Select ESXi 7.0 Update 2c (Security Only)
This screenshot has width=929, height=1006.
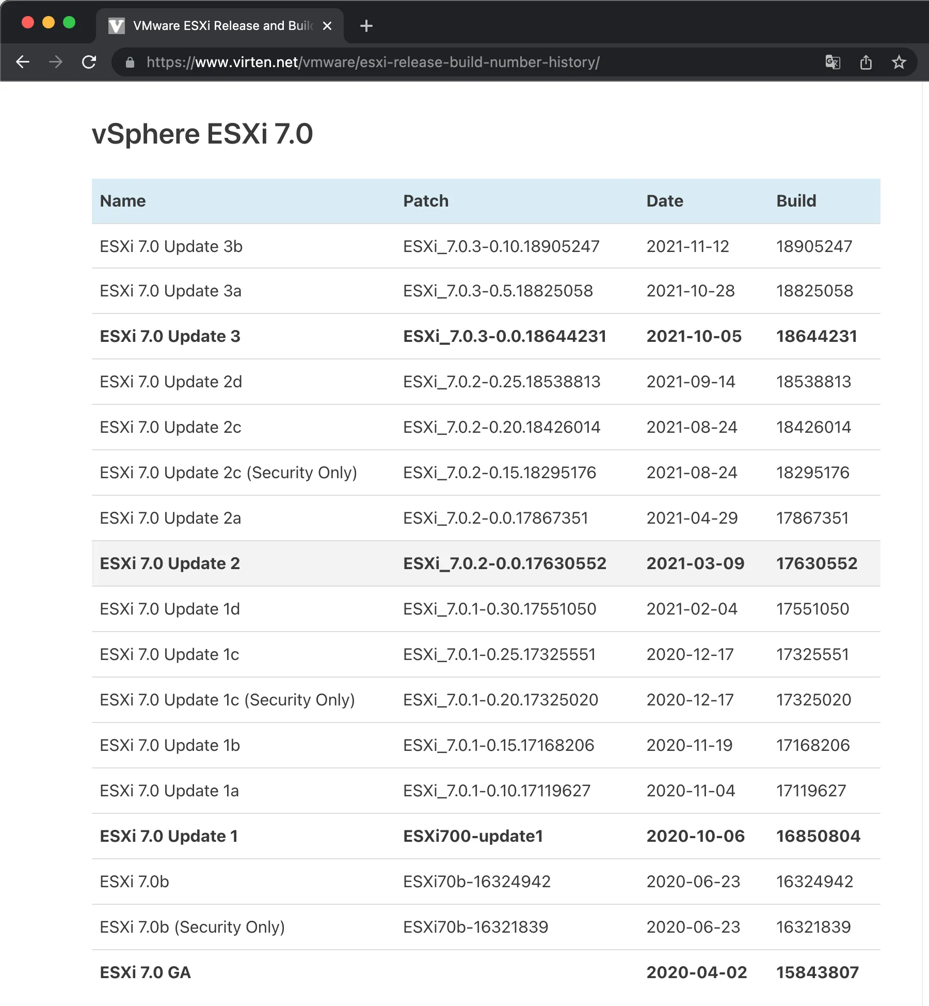click(229, 473)
